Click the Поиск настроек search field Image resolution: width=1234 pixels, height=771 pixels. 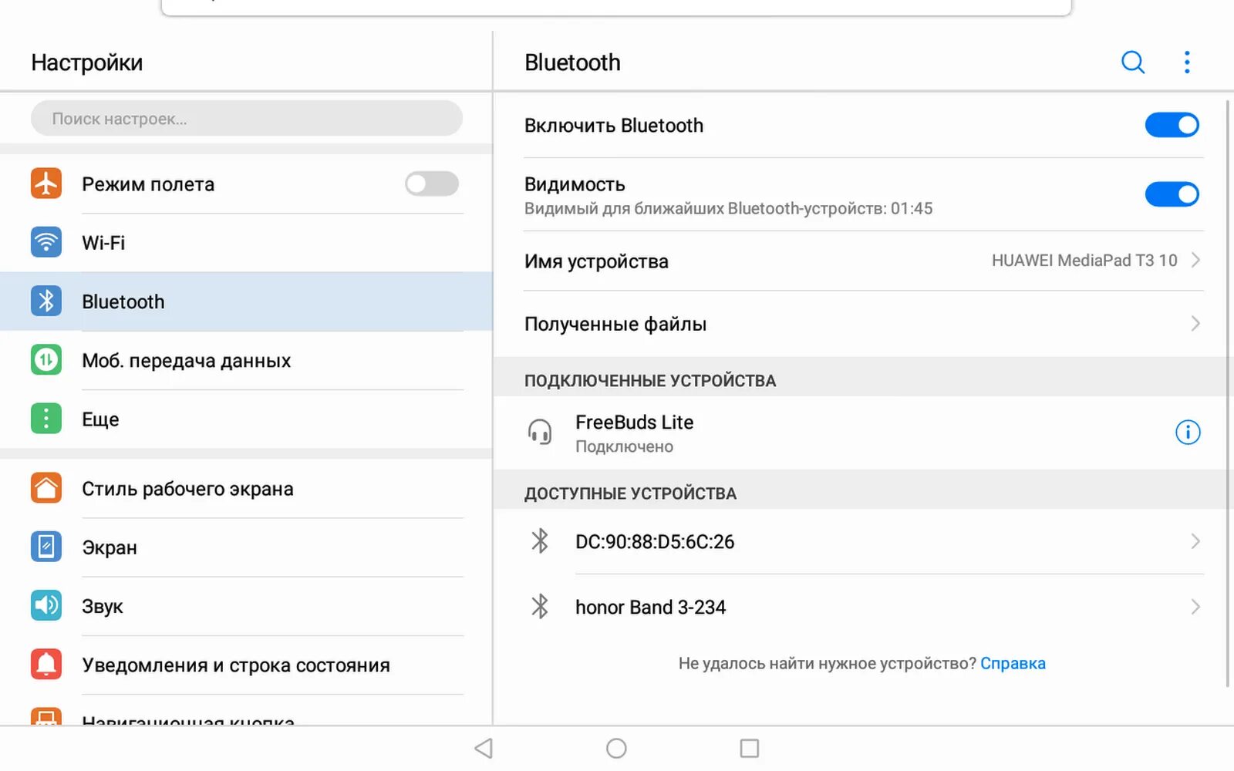[x=246, y=119]
